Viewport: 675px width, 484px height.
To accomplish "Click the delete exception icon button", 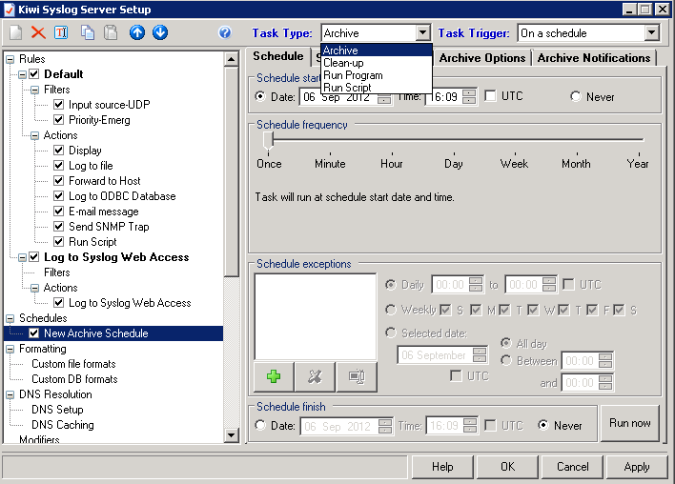I will coord(315,377).
